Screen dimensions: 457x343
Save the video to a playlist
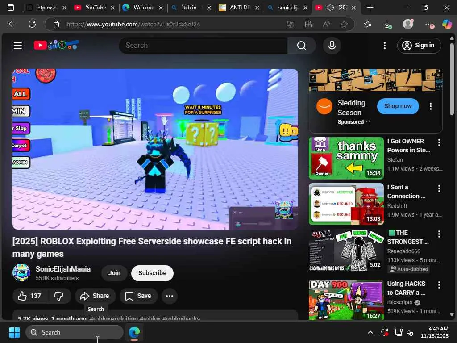pos(139,296)
